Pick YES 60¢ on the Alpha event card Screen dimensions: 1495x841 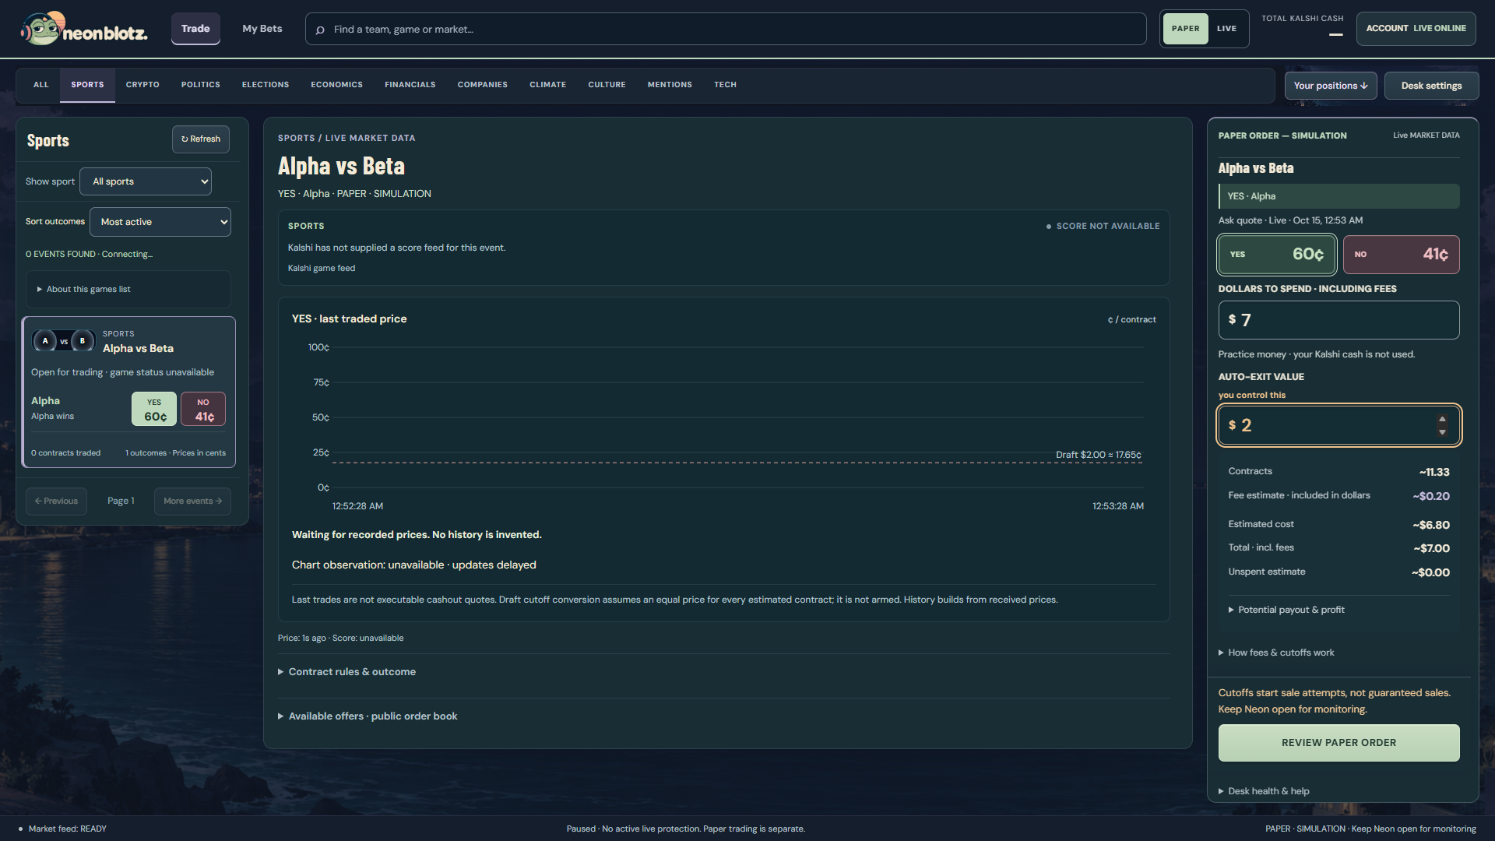click(x=154, y=409)
